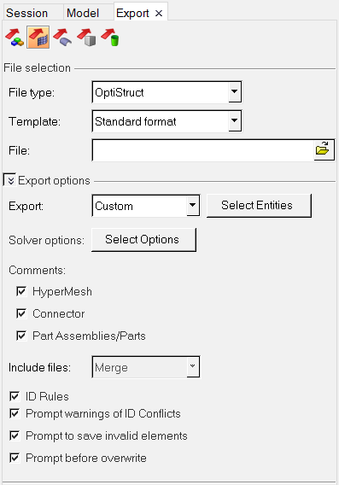The image size is (339, 485).
Task: Click the Select Entities button
Action: click(259, 206)
